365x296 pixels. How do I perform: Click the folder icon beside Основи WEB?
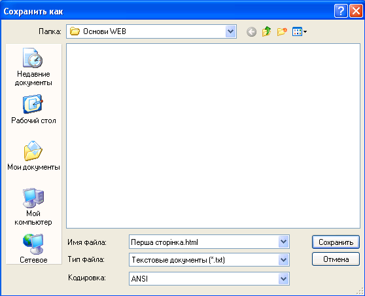tap(75, 31)
